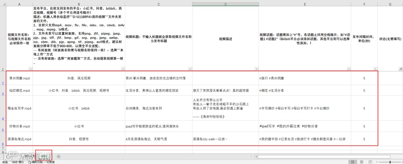Select header cell 发布间隔时间，单位(秒)
Screen dimensions: 403x164
tap(364, 38)
